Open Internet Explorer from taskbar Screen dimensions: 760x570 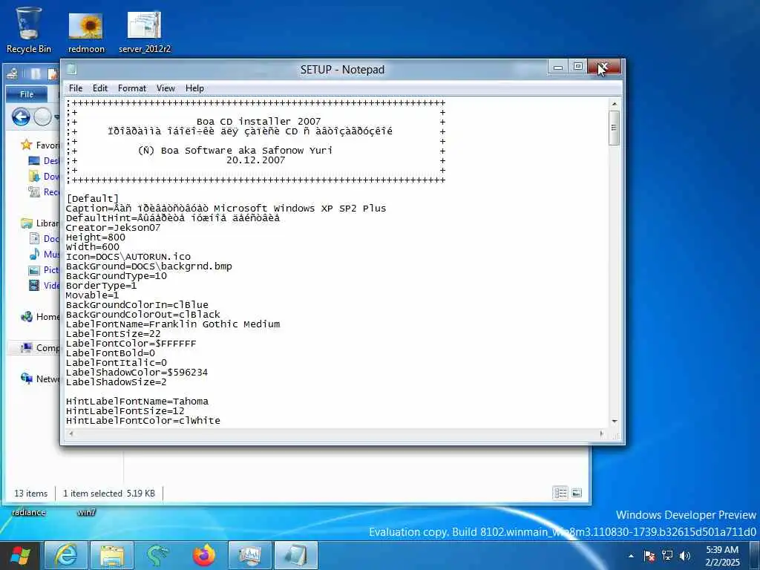pos(66,555)
